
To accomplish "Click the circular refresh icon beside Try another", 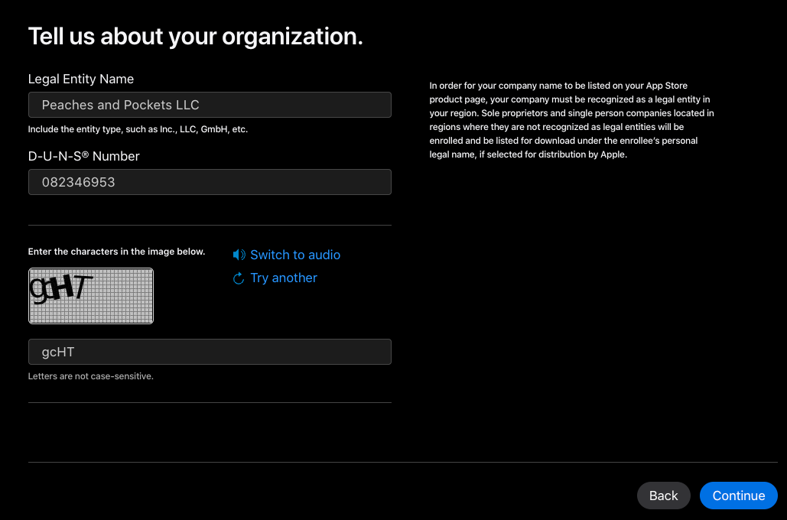I will 239,278.
